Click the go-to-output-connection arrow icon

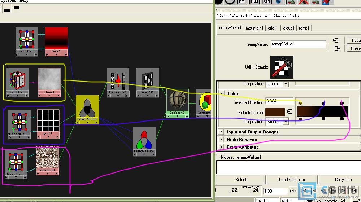[x=337, y=48]
